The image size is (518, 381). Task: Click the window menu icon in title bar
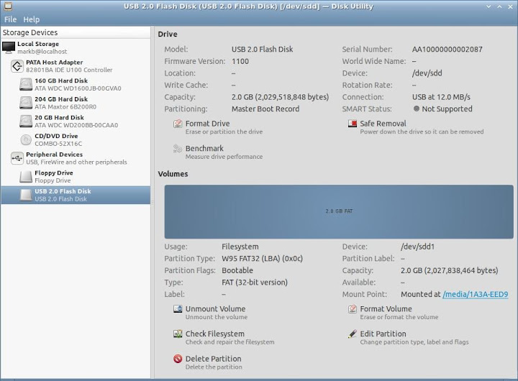pyautogui.click(x=8, y=6)
